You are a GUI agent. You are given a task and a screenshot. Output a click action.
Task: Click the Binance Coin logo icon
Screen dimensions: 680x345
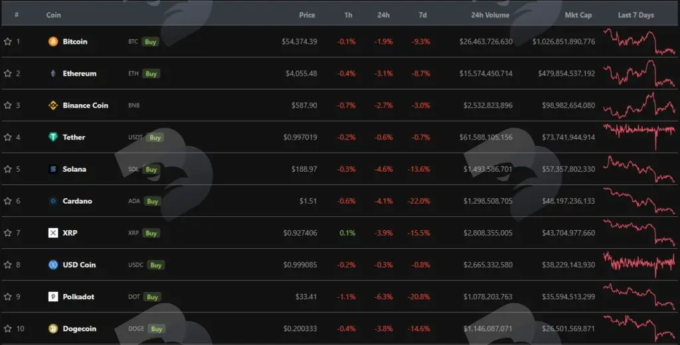tap(53, 105)
